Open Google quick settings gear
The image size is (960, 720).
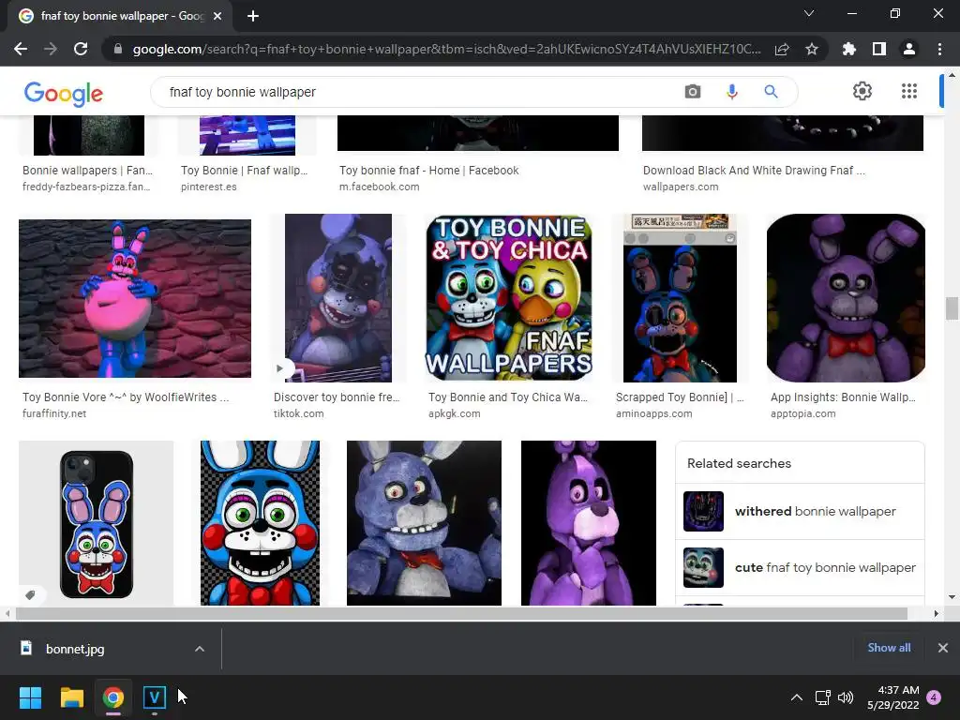862,91
